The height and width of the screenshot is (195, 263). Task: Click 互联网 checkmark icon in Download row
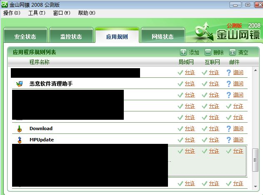pyautogui.click(x=205, y=128)
